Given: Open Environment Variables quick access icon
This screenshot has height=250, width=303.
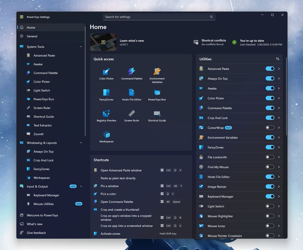Looking at the screenshot, I should (x=157, y=75).
